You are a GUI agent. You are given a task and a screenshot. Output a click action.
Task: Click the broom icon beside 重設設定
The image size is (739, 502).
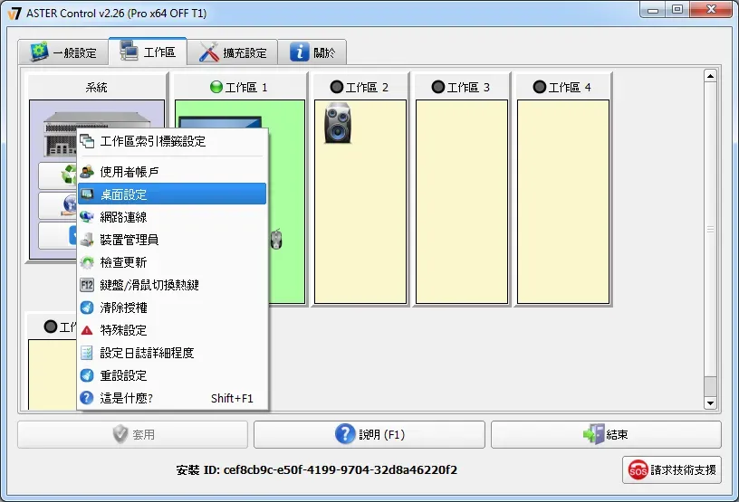click(x=87, y=375)
